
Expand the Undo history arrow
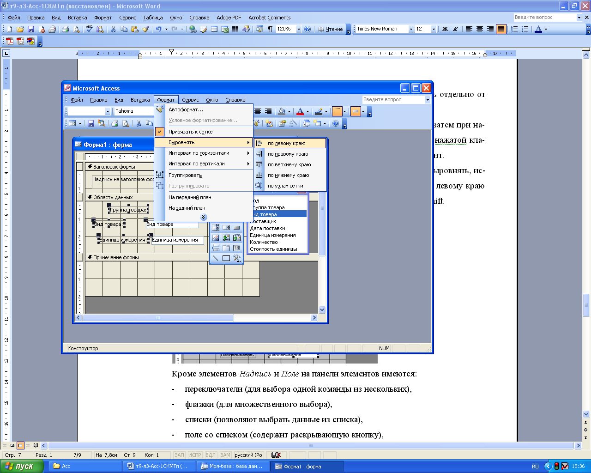pyautogui.click(x=165, y=29)
